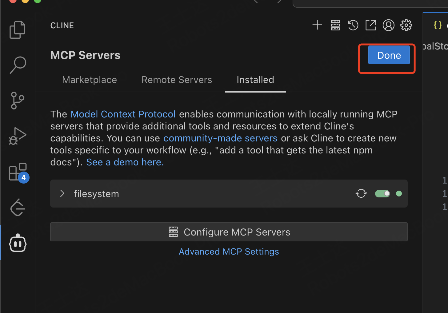Click the MCP Servers icon in Cline header

pyautogui.click(x=335, y=25)
